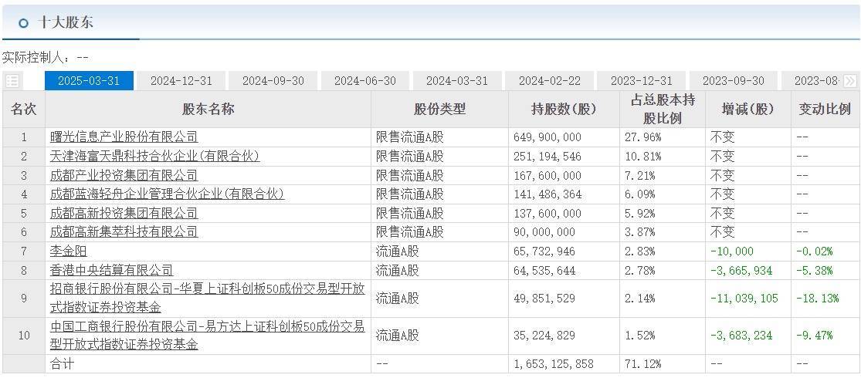The image size is (861, 378).
Task: Click the 十大股东 section title
Action: (x=65, y=22)
